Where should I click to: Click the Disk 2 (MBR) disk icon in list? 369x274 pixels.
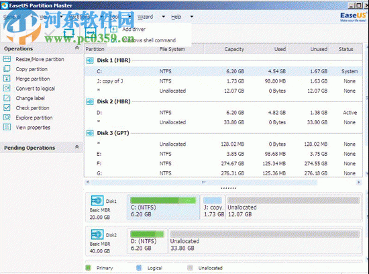[90, 101]
